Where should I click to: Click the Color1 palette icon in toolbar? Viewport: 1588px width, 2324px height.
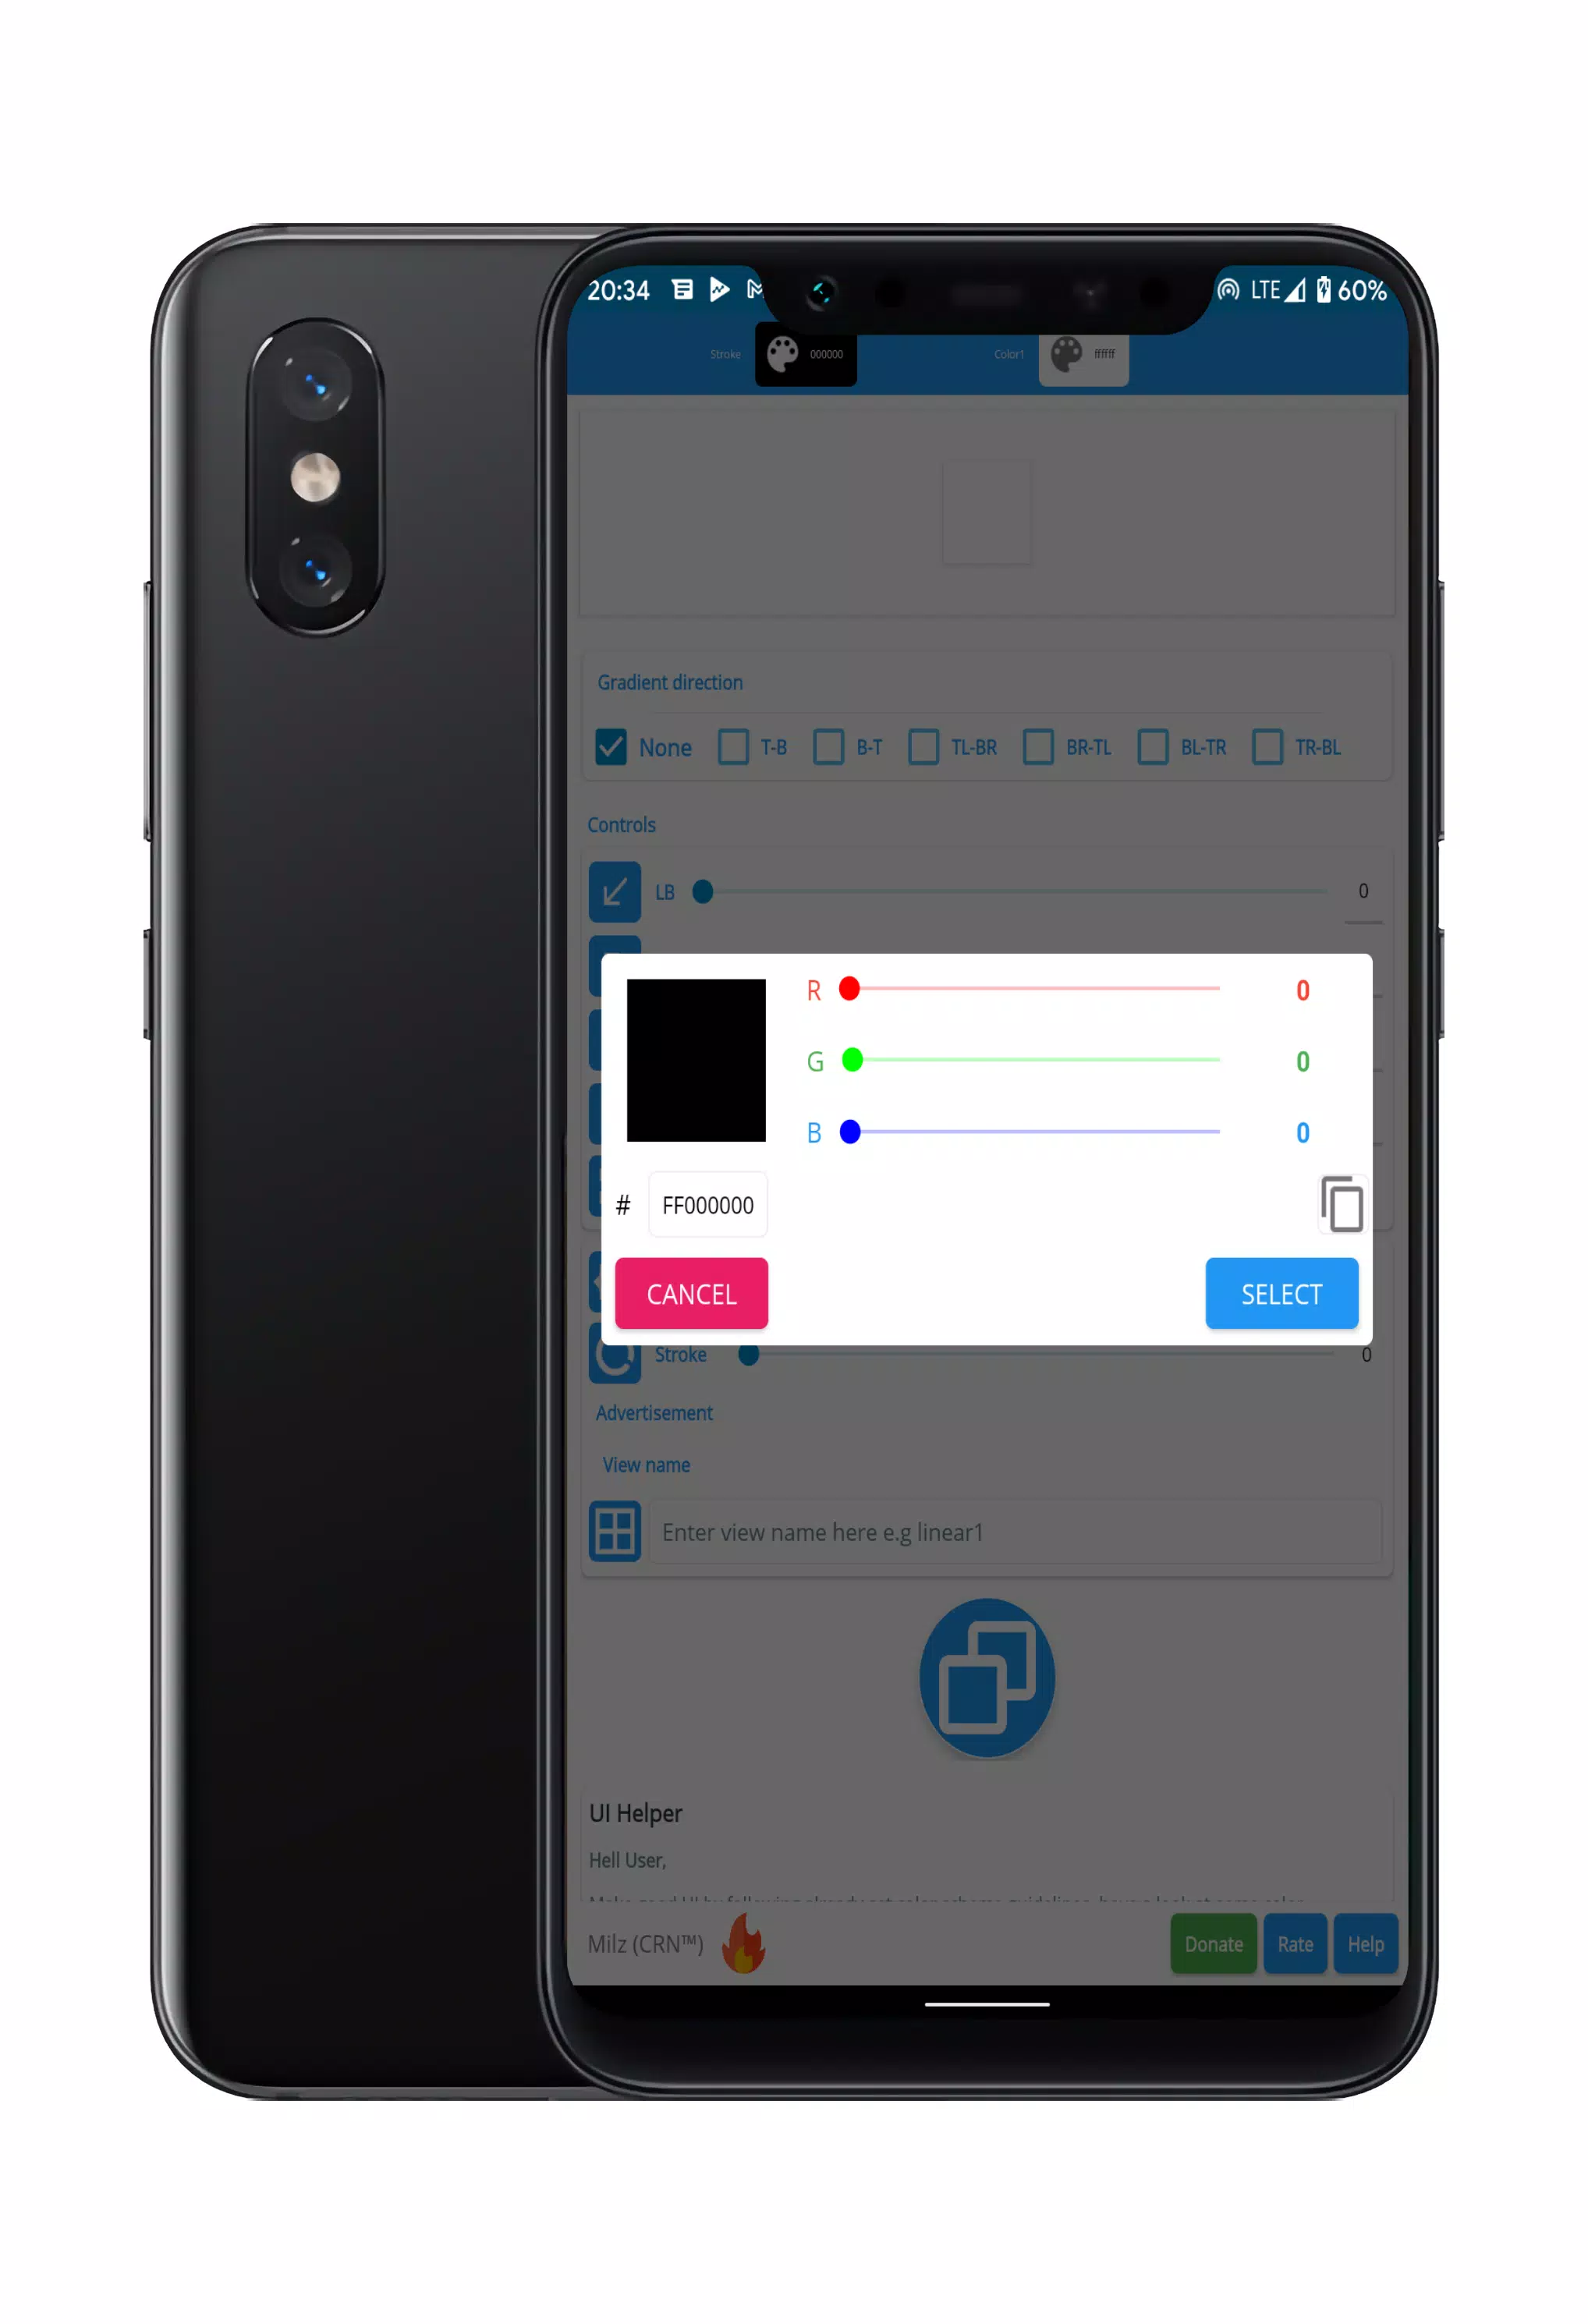coord(1065,353)
